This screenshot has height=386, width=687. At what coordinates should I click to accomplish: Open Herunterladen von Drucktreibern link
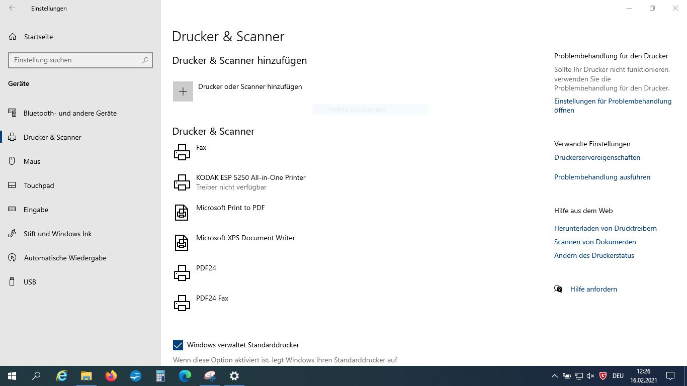tap(606, 228)
